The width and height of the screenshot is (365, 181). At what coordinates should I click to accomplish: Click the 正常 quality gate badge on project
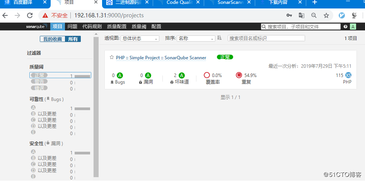(x=225, y=57)
